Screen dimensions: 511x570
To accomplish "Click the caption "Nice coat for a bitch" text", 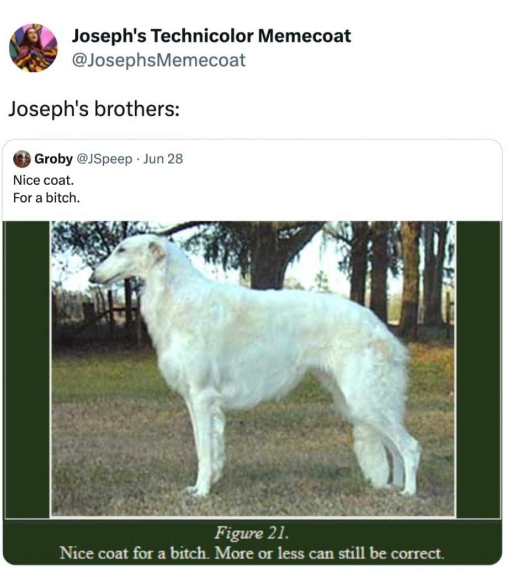I will [134, 553].
